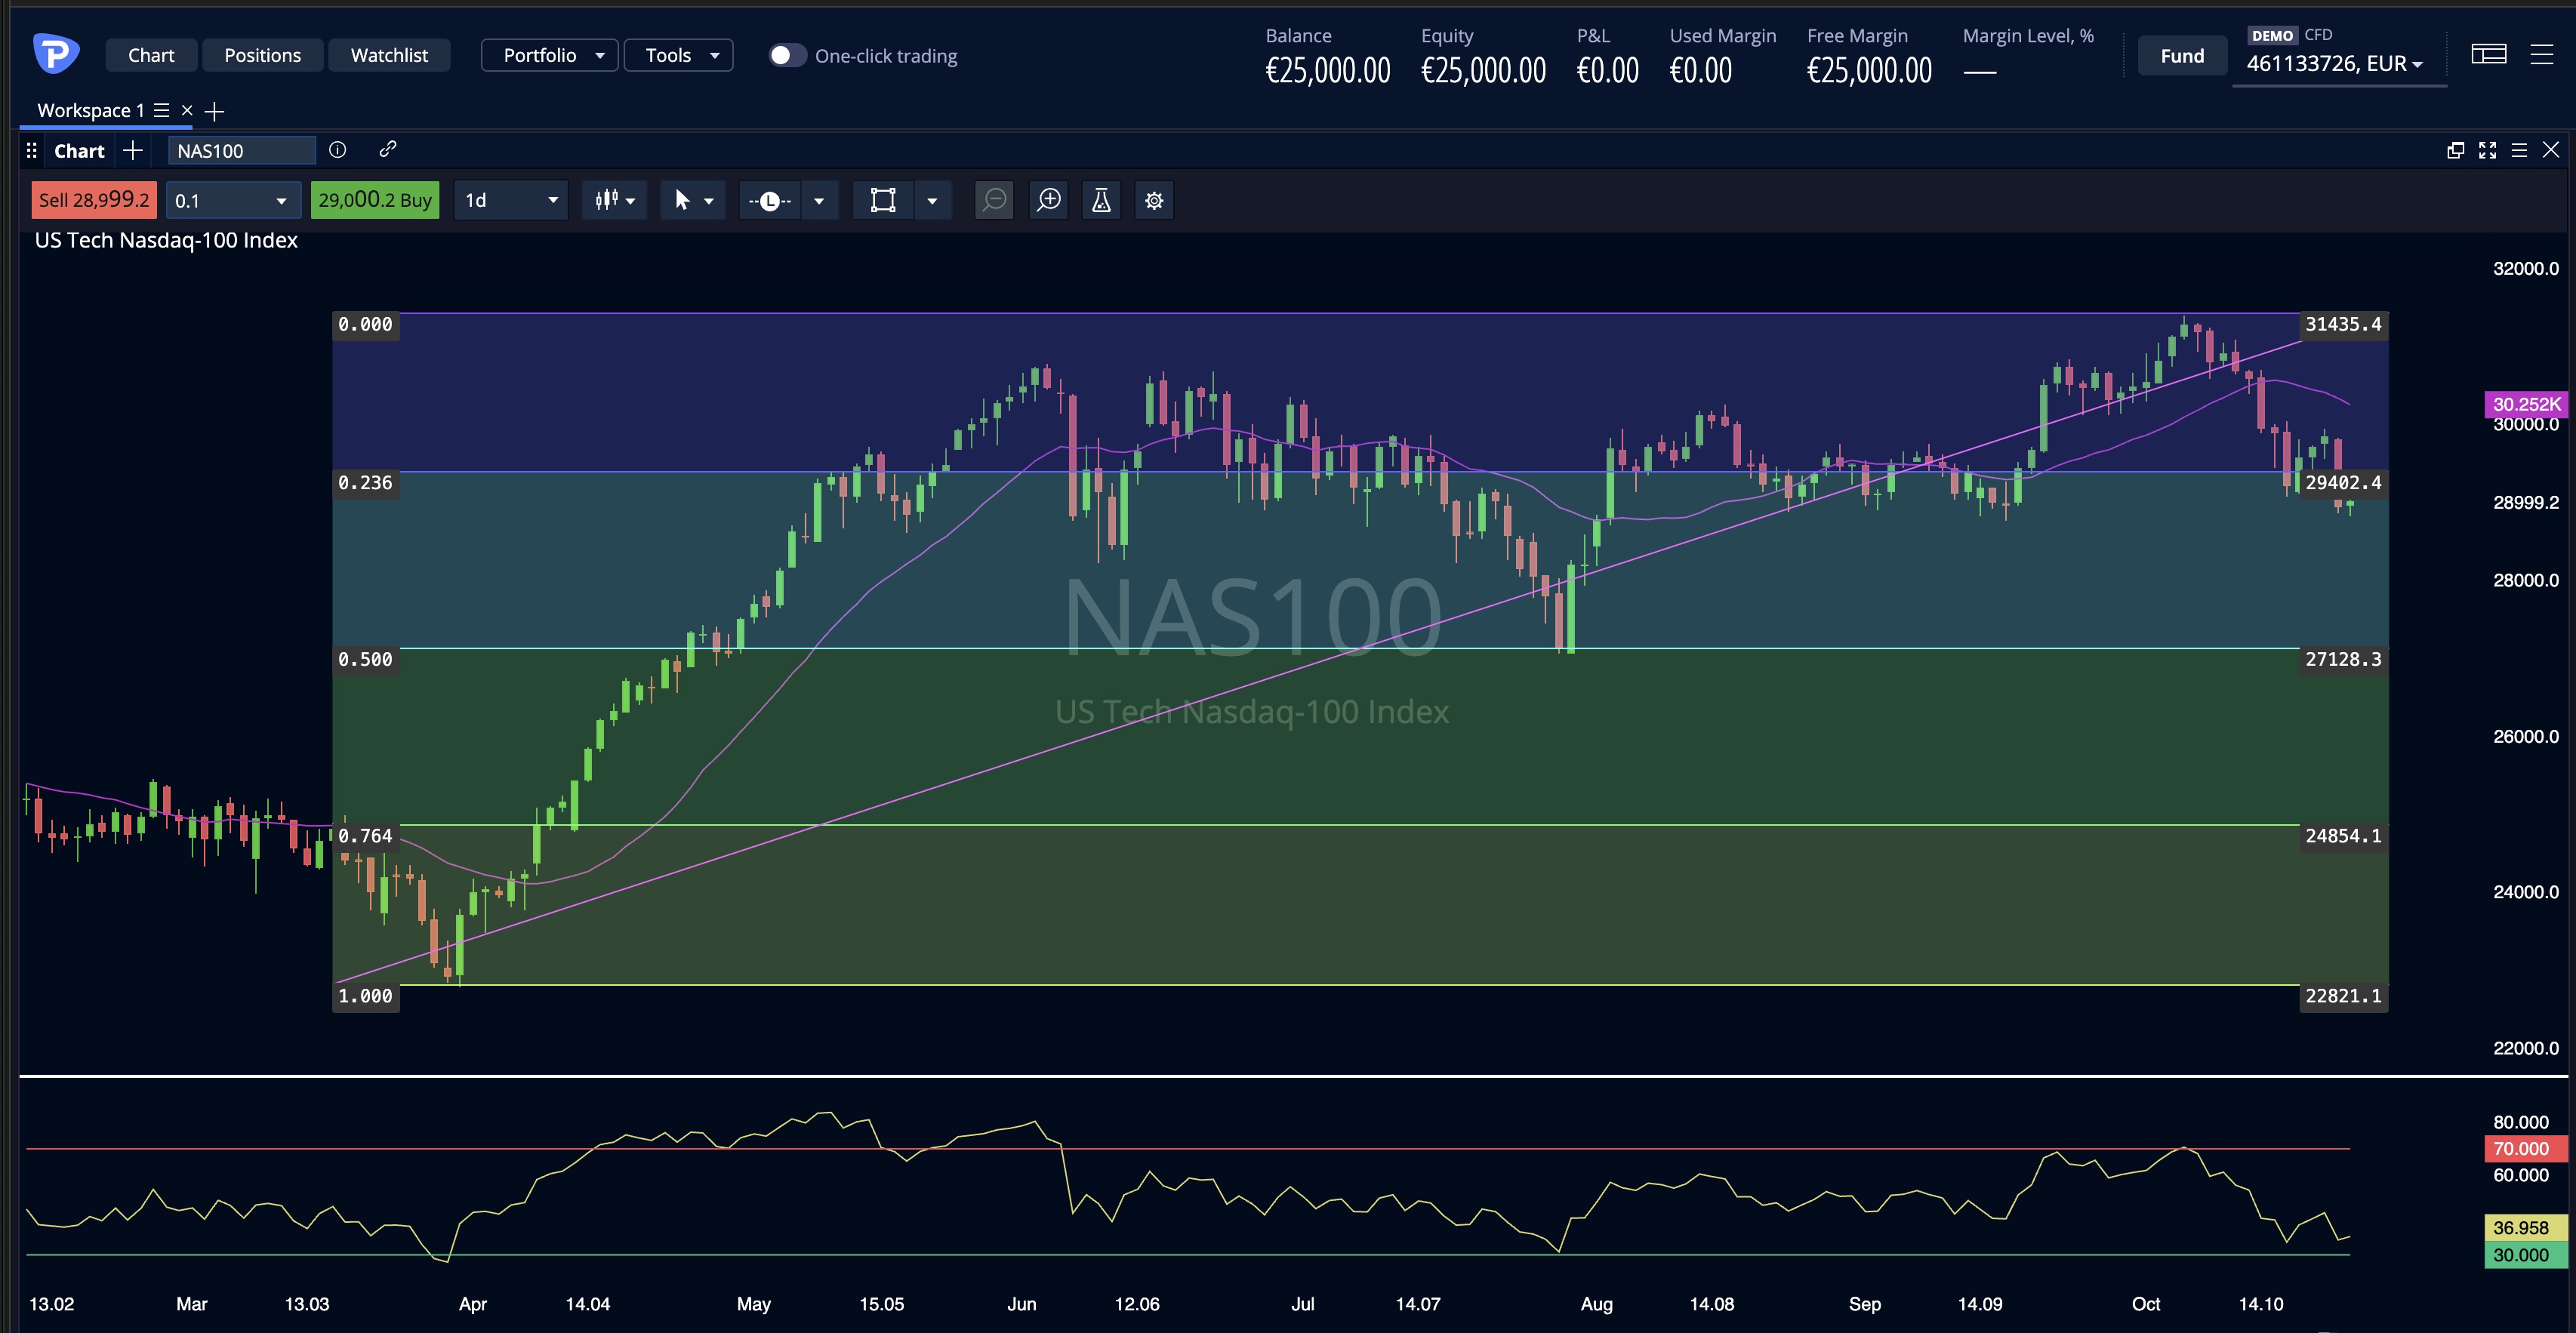Open the Tools dropdown

click(678, 55)
